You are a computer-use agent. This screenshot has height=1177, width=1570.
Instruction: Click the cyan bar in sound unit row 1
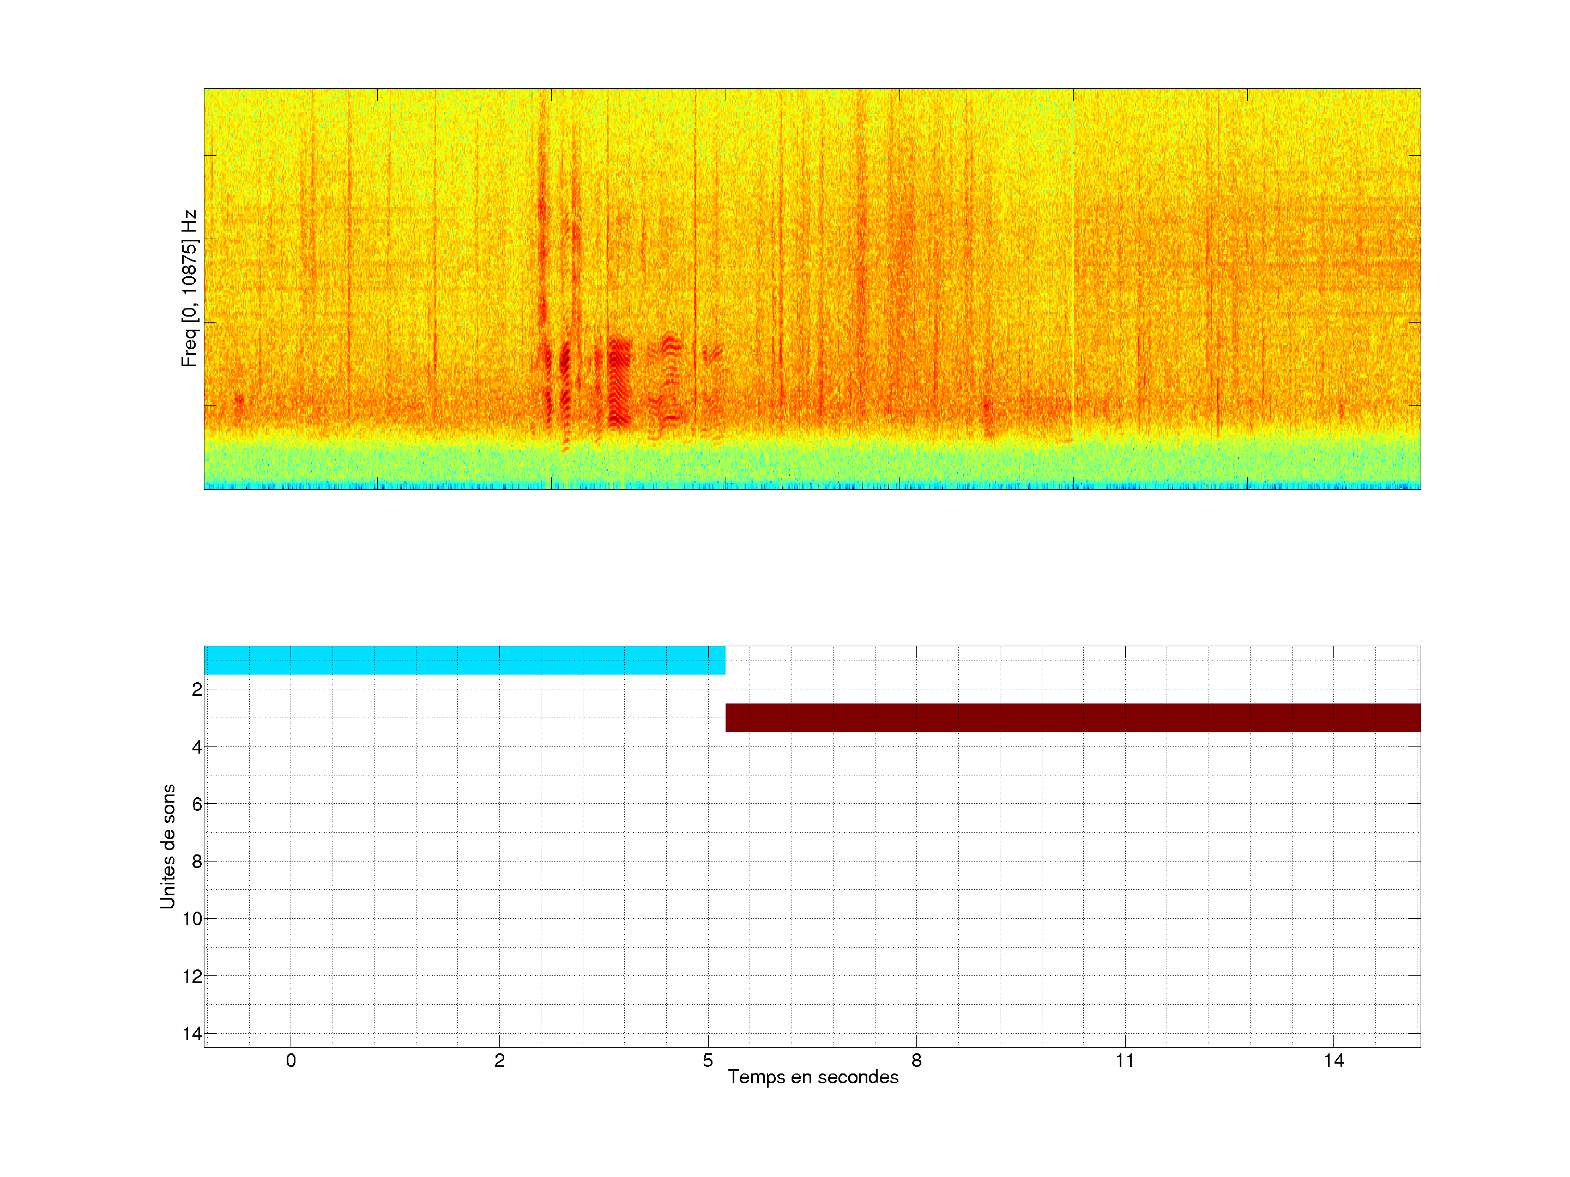tap(464, 660)
